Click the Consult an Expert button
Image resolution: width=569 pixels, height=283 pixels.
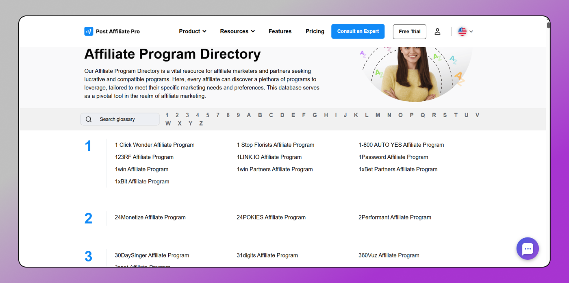358,31
